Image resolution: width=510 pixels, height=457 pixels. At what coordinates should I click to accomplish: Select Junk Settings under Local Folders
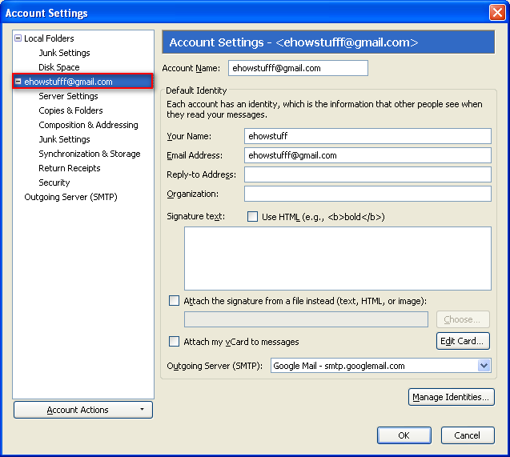[64, 53]
